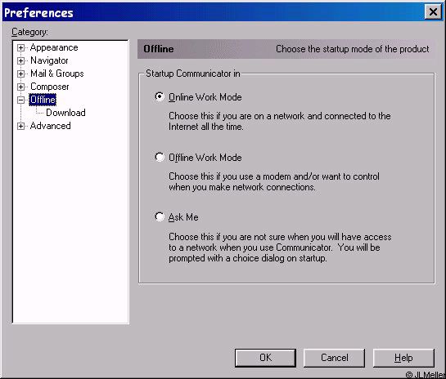The width and height of the screenshot is (446, 379).
Task: Close the Preferences dialog window
Action: click(433, 12)
